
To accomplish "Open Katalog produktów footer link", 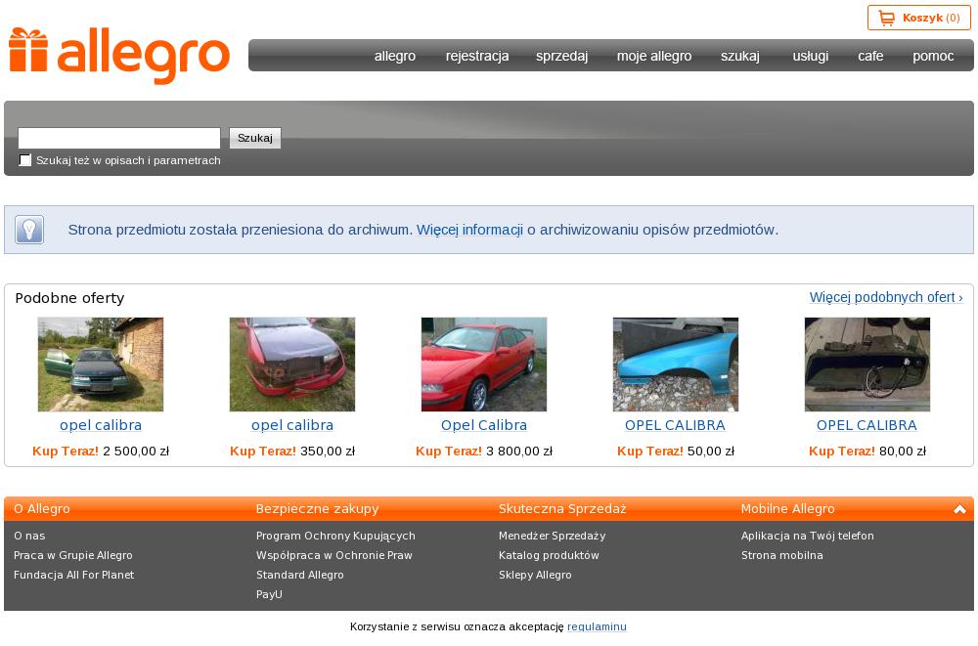I will pos(549,555).
